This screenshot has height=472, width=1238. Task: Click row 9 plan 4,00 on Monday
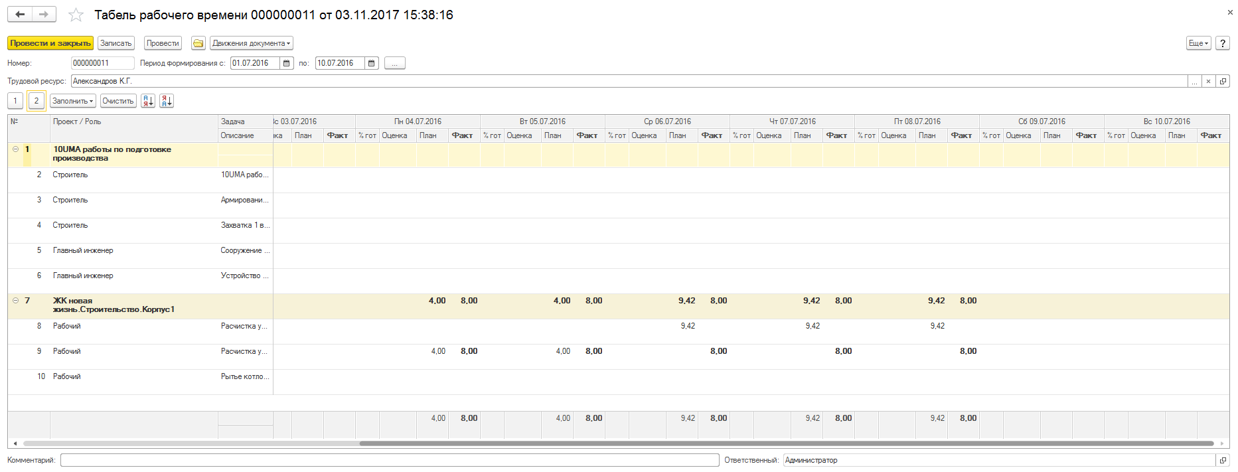[438, 351]
